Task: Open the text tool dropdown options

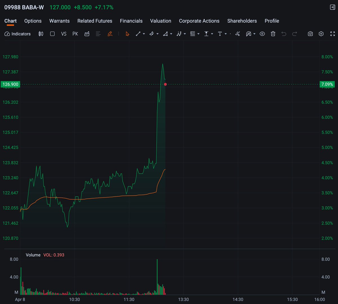Action: pyautogui.click(x=225, y=34)
